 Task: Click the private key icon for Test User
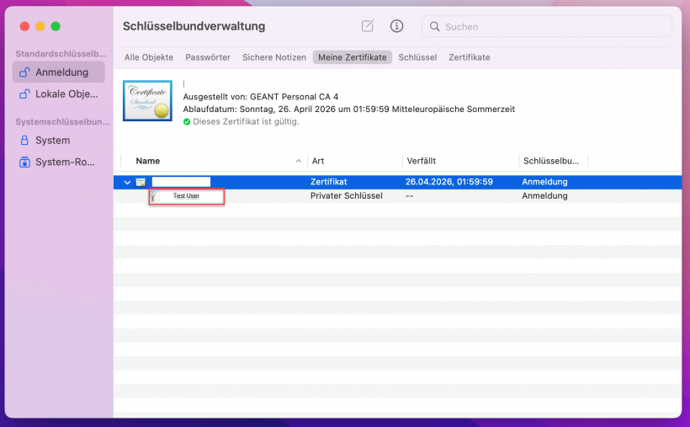coord(154,196)
